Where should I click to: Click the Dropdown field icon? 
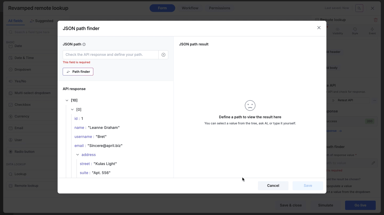coord(11,70)
